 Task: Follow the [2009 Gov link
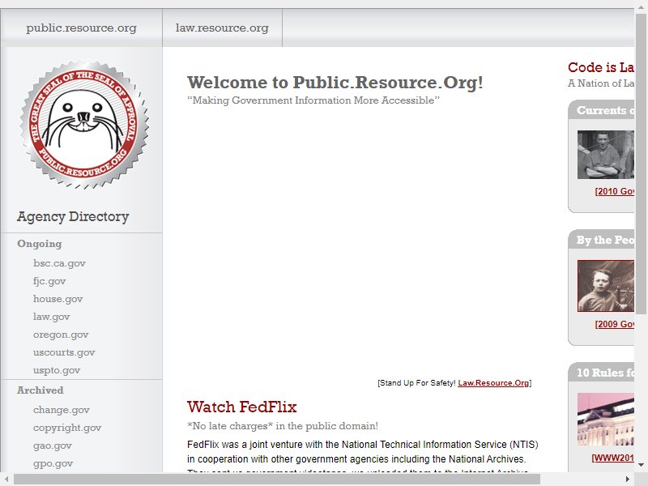[x=615, y=325]
